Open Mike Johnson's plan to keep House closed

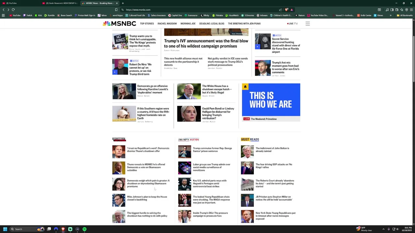pos(147,198)
